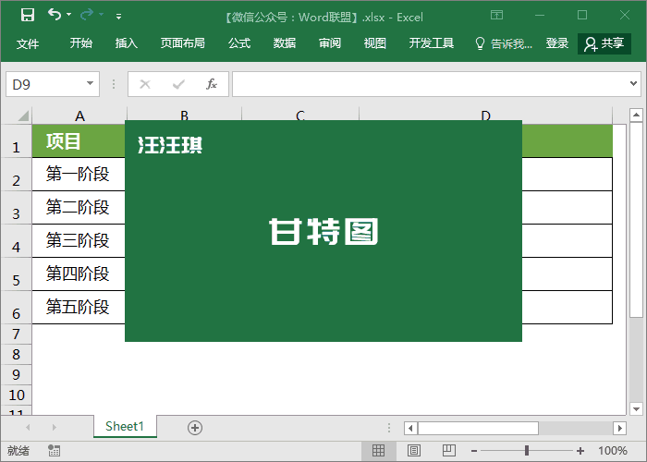Click the zoom slider handle
The image size is (647, 462).
(x=527, y=451)
